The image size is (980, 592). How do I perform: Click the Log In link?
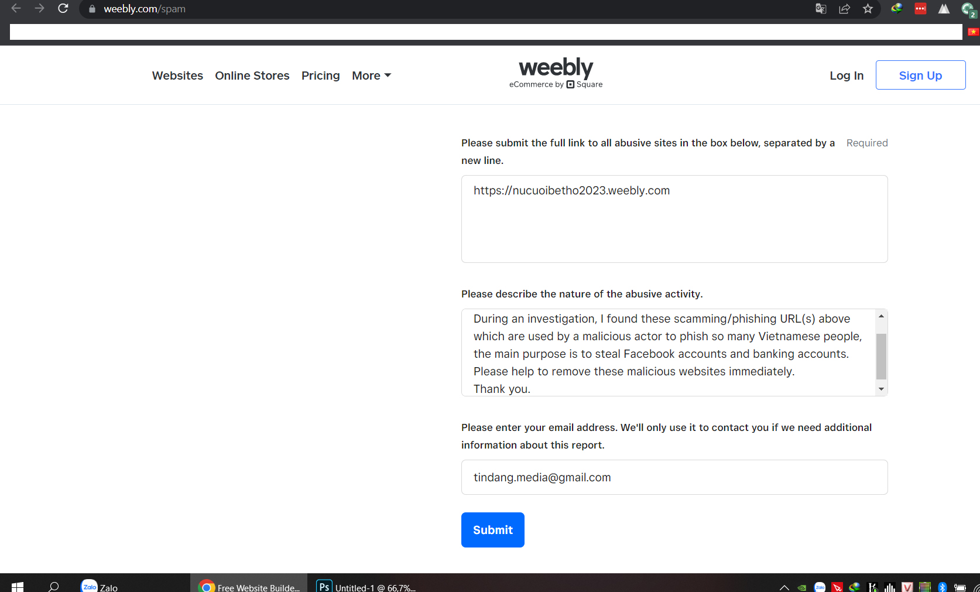[x=847, y=76]
